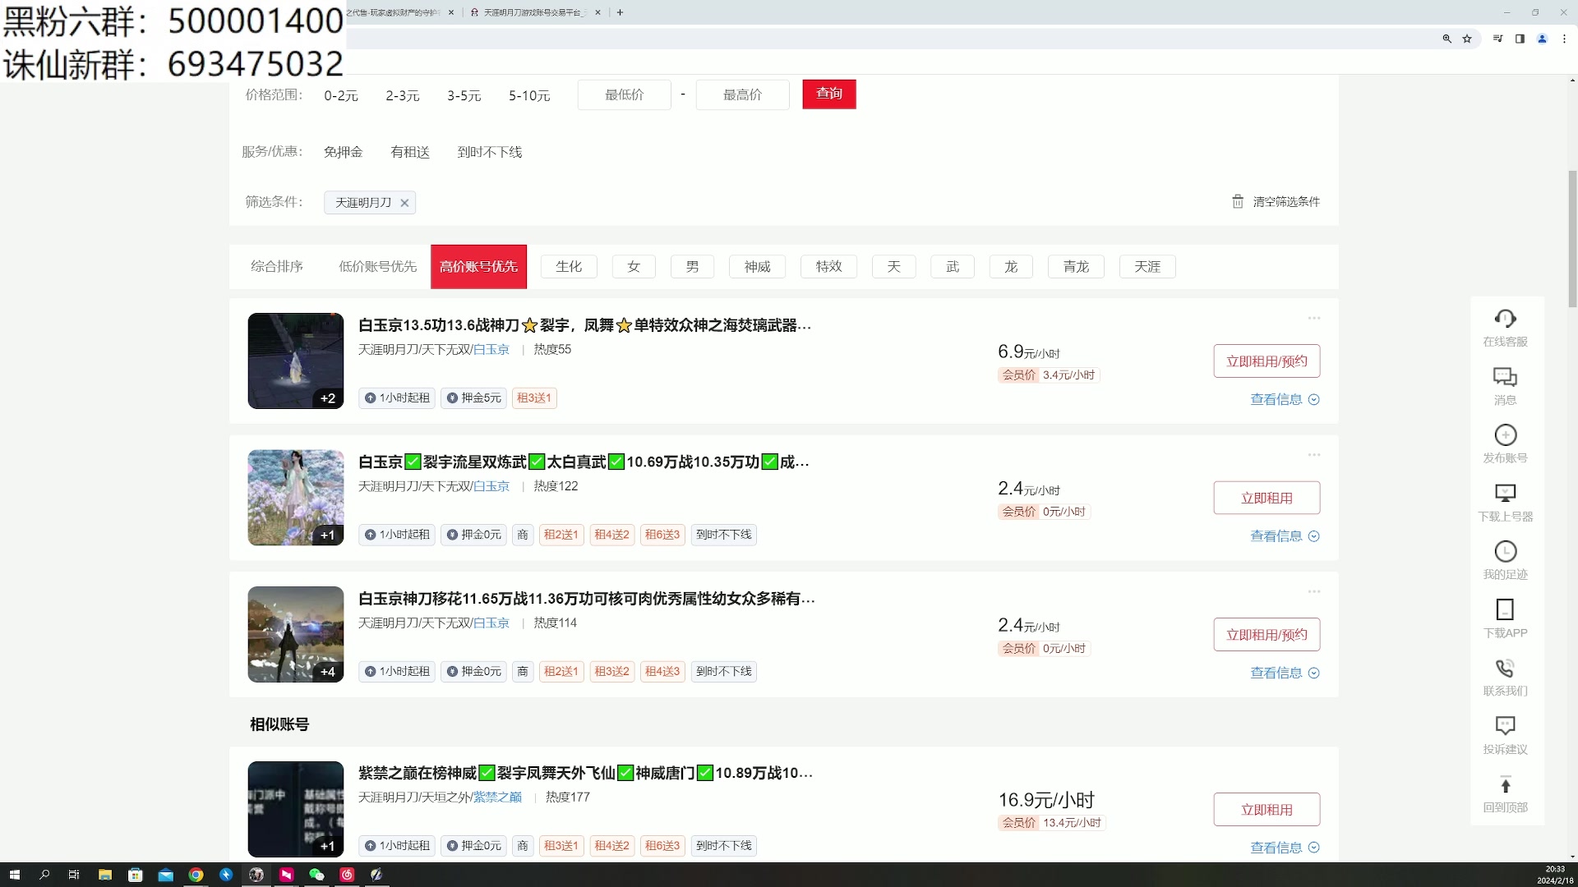Open WeChat from the taskbar
Image resolution: width=1578 pixels, height=887 pixels.
[x=316, y=875]
